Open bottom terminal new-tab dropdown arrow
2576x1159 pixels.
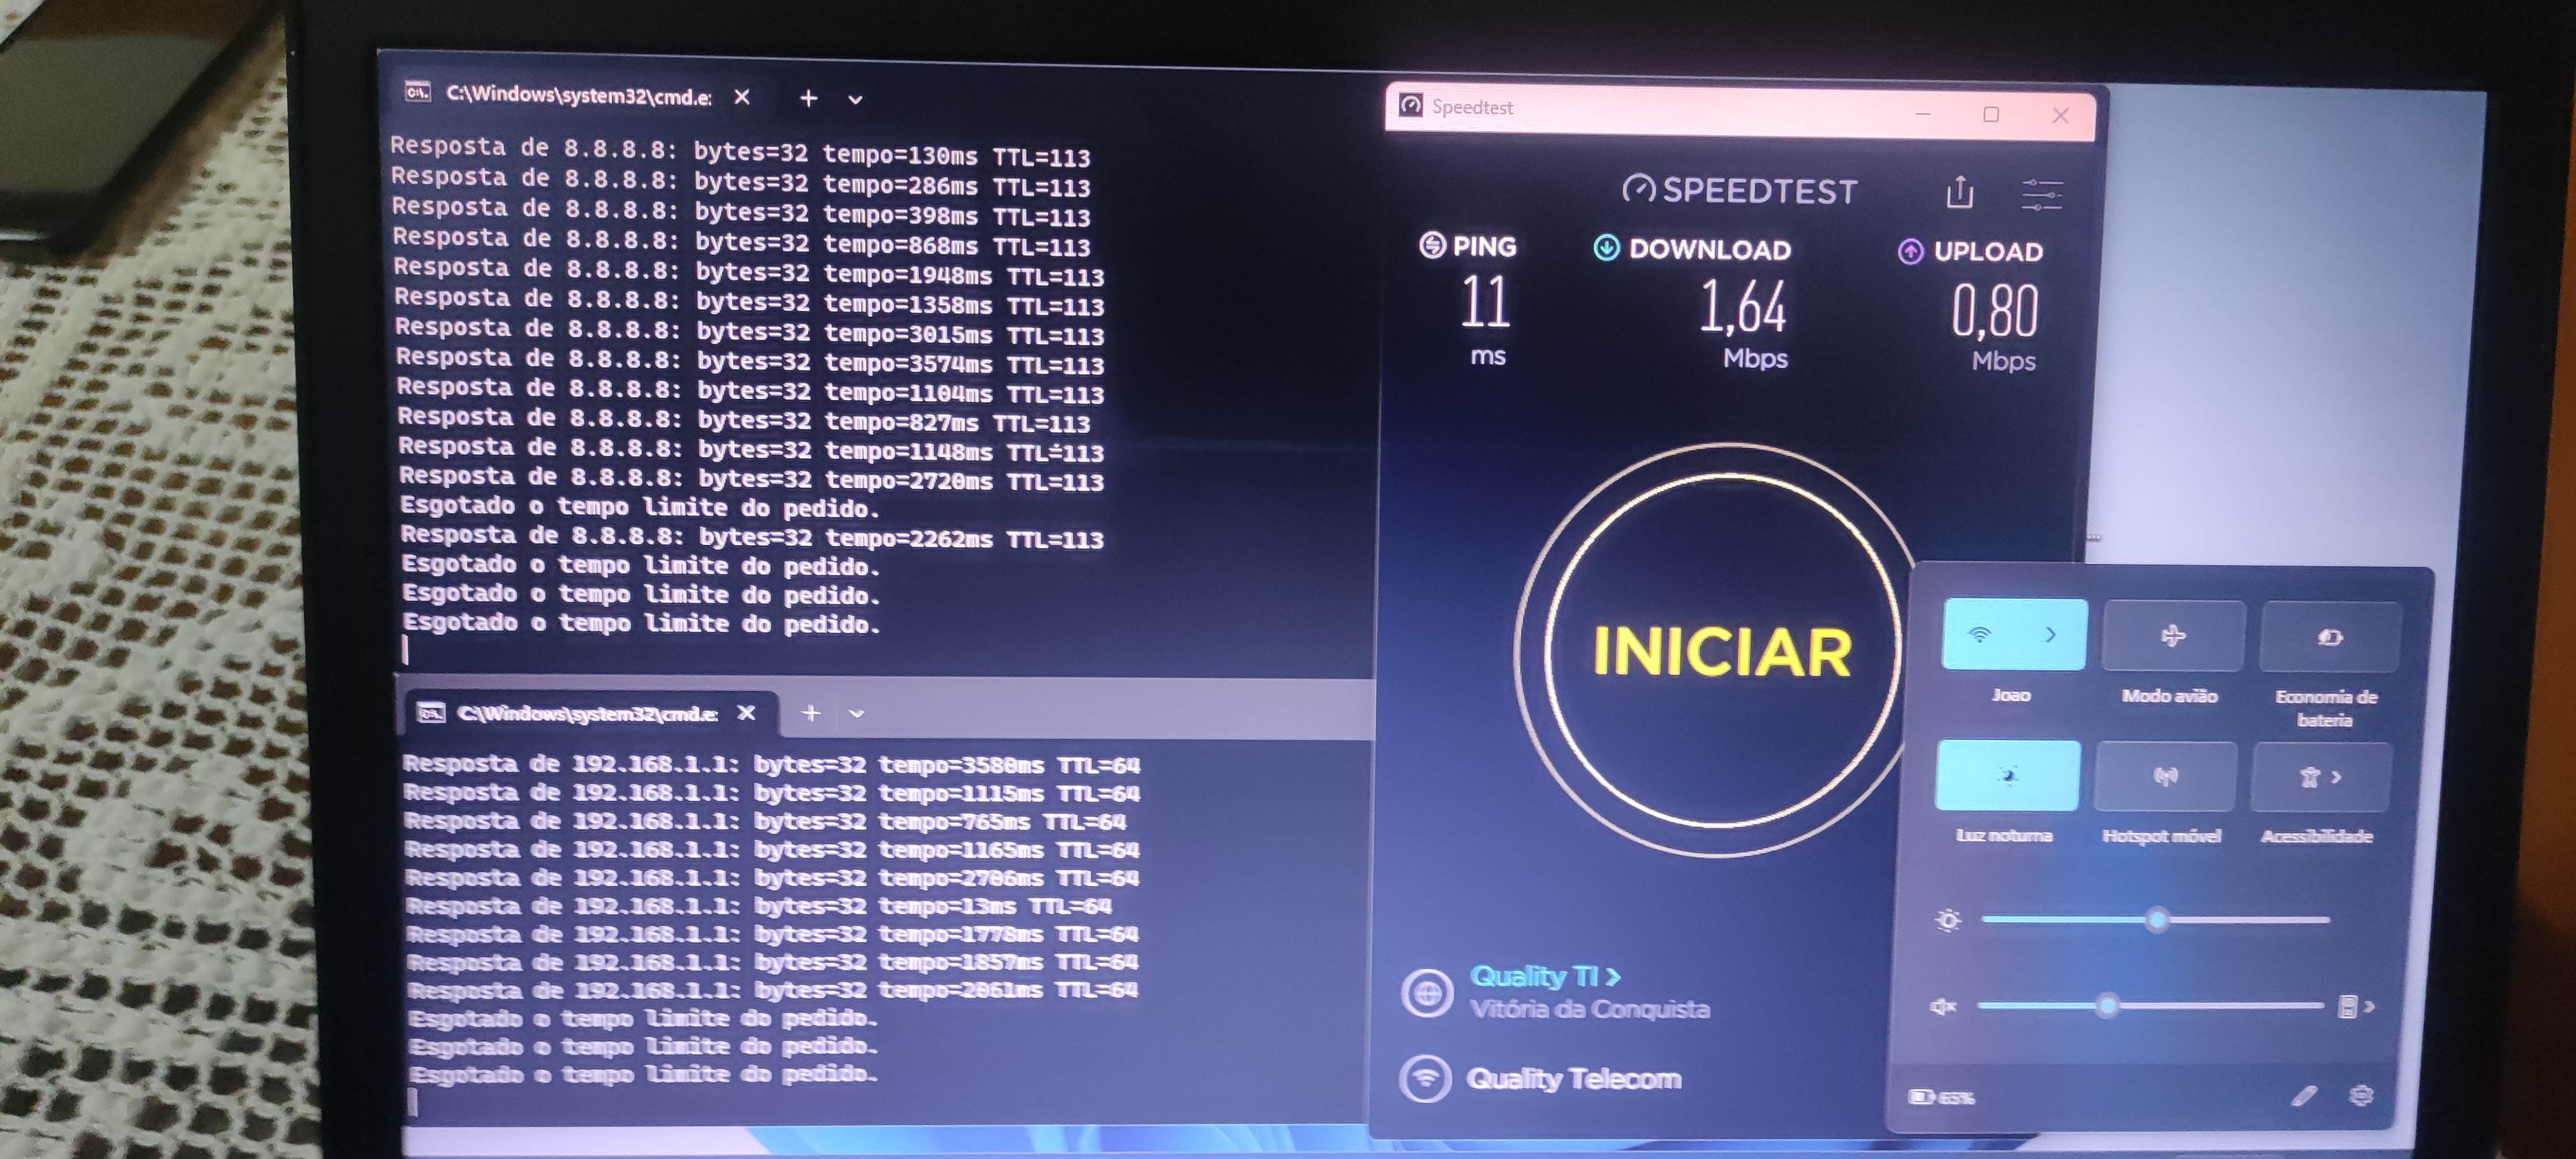(856, 714)
